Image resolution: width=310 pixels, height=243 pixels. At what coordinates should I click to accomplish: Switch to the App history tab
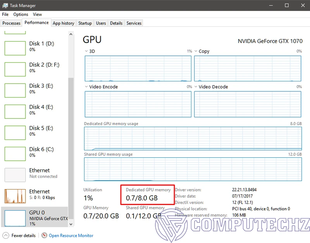click(64, 23)
